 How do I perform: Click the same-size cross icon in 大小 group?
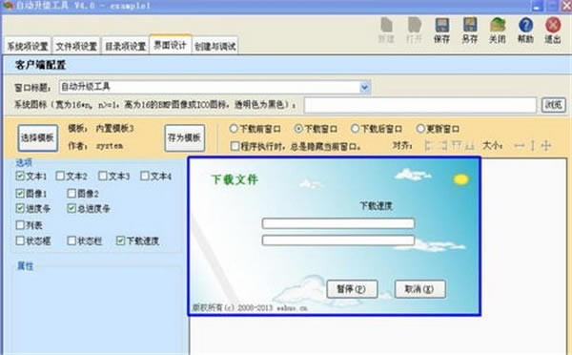pyautogui.click(x=546, y=146)
